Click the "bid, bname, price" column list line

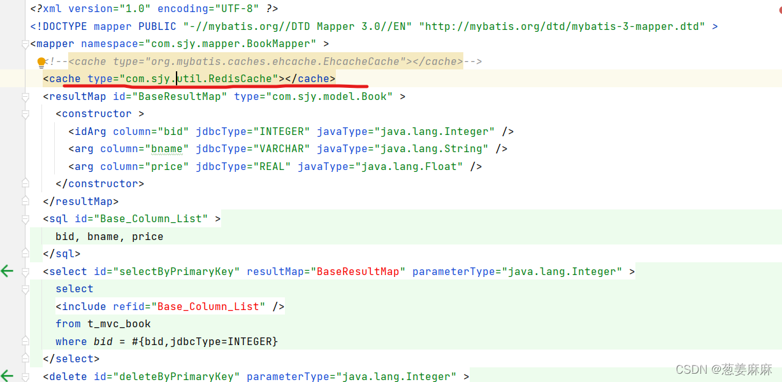point(110,236)
